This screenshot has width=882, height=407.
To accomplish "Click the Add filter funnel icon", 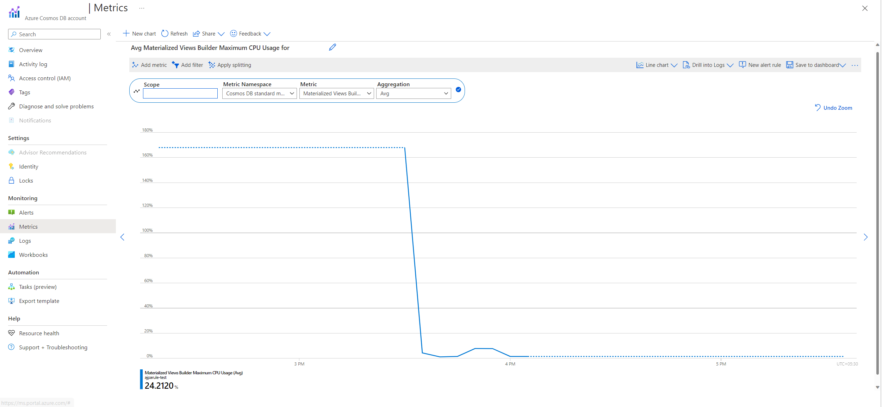I will 175,65.
